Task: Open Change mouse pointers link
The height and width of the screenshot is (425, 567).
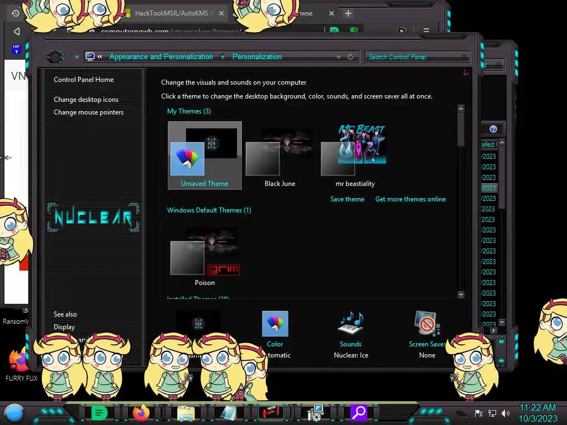Action: 89,112
